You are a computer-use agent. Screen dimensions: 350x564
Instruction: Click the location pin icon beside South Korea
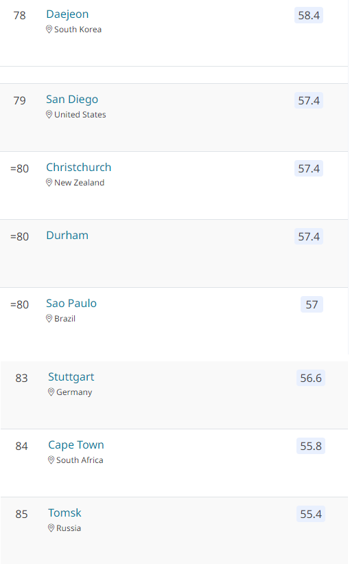click(49, 30)
